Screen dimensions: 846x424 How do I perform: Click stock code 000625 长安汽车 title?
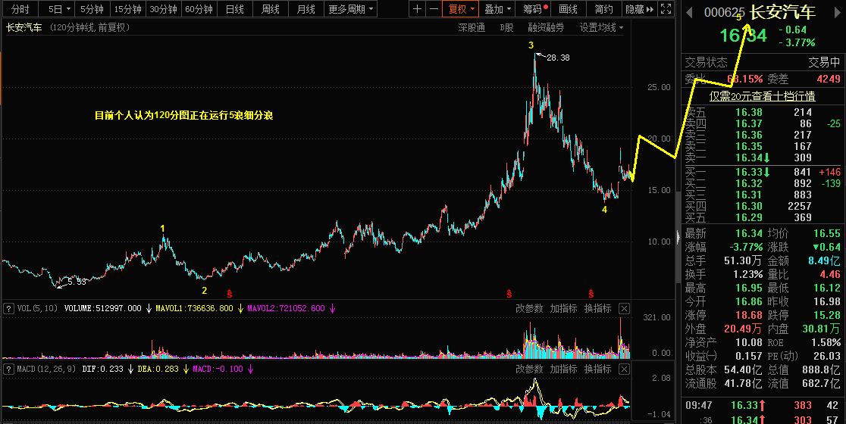coord(760,12)
